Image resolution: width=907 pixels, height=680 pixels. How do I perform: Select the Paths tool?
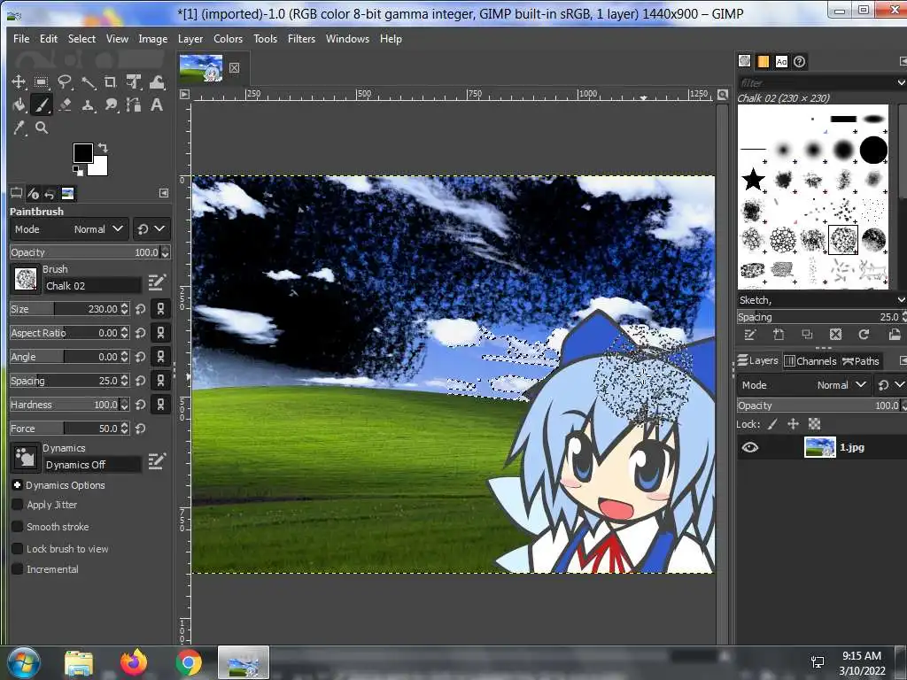(x=134, y=104)
